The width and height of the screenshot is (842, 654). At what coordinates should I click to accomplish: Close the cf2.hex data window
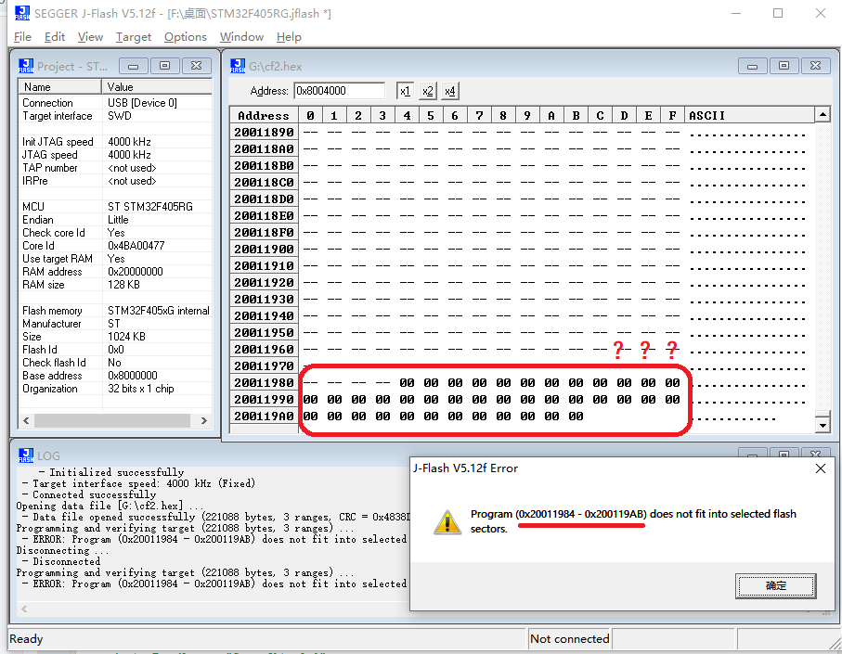[814, 66]
